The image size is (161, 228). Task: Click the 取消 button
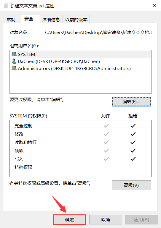(x=106, y=219)
